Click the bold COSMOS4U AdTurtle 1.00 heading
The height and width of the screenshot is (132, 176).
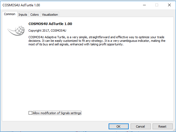[50, 24]
